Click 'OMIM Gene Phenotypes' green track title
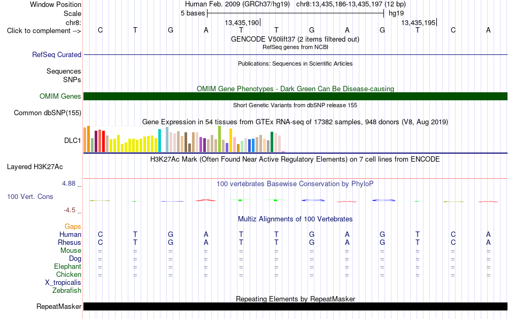 pyautogui.click(x=295, y=89)
